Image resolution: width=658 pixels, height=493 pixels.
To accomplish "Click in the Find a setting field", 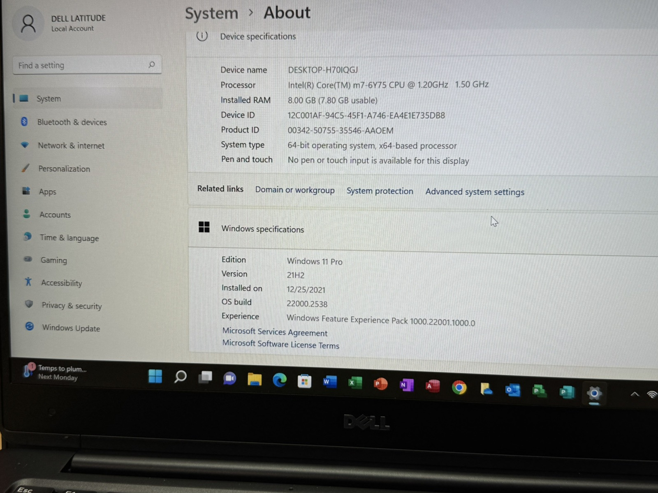I will tap(87, 65).
